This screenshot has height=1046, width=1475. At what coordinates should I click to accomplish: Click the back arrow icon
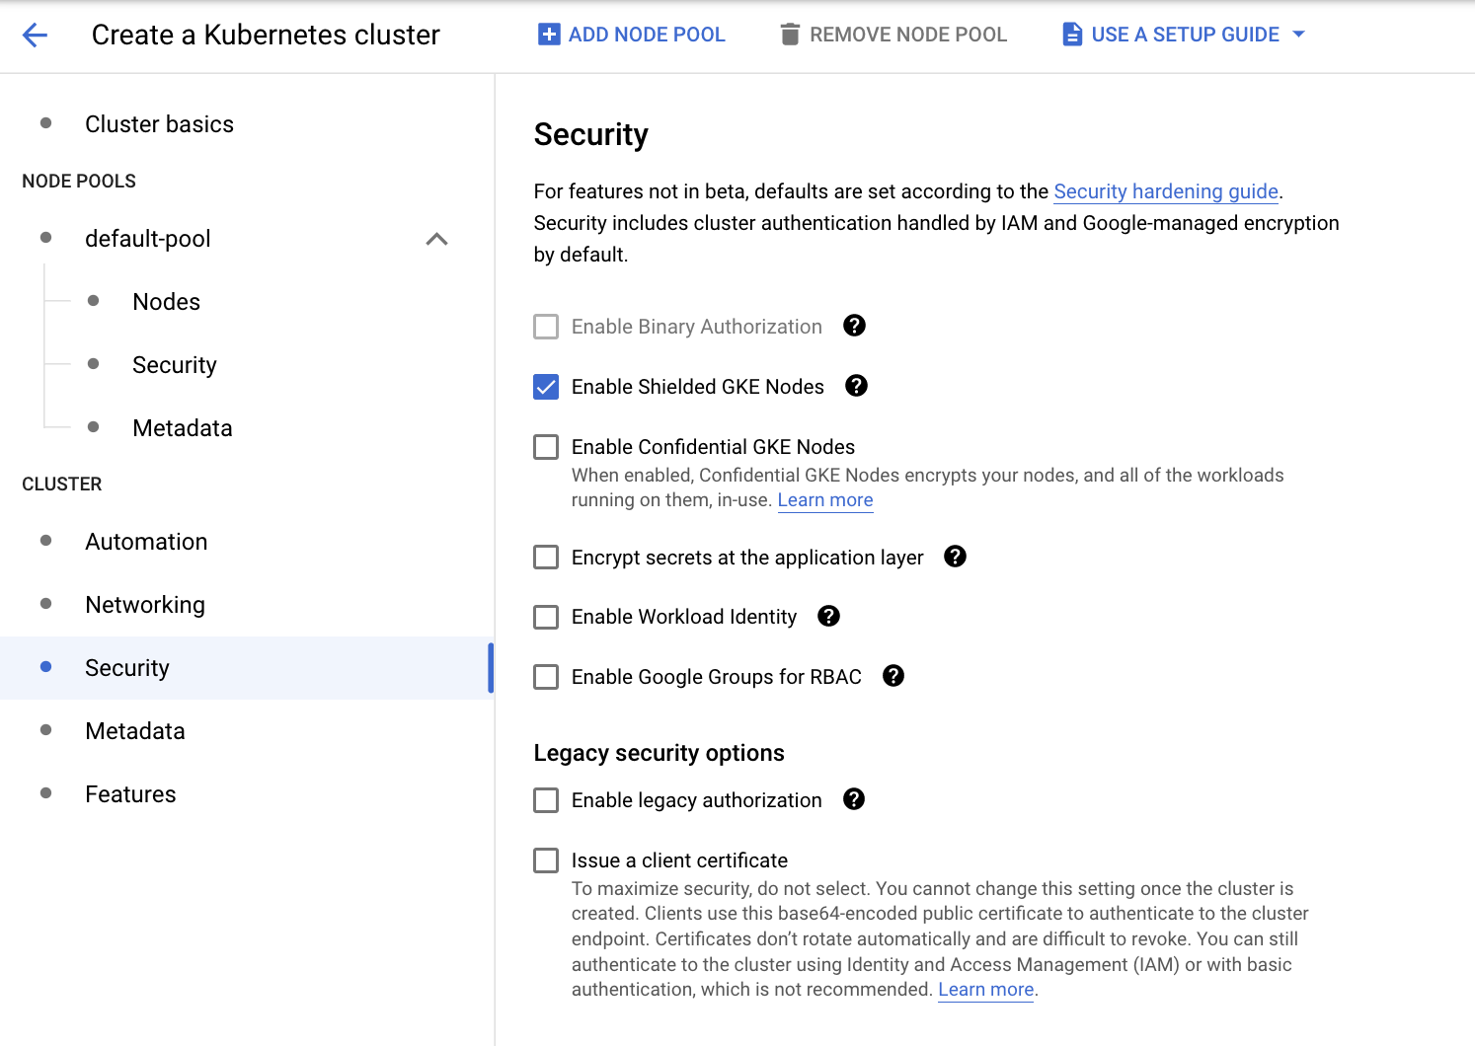(x=35, y=36)
